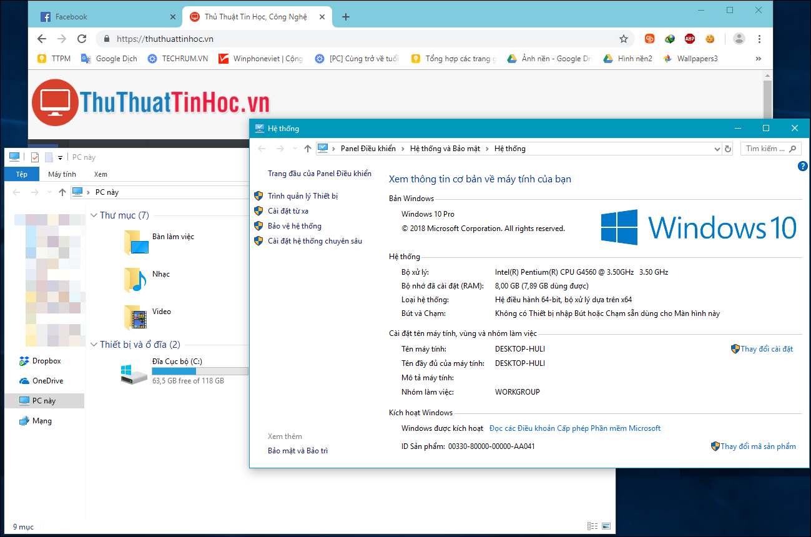Image resolution: width=811 pixels, height=537 pixels.
Task: Show hidden bookmarks with the double chevron
Action: point(759,59)
